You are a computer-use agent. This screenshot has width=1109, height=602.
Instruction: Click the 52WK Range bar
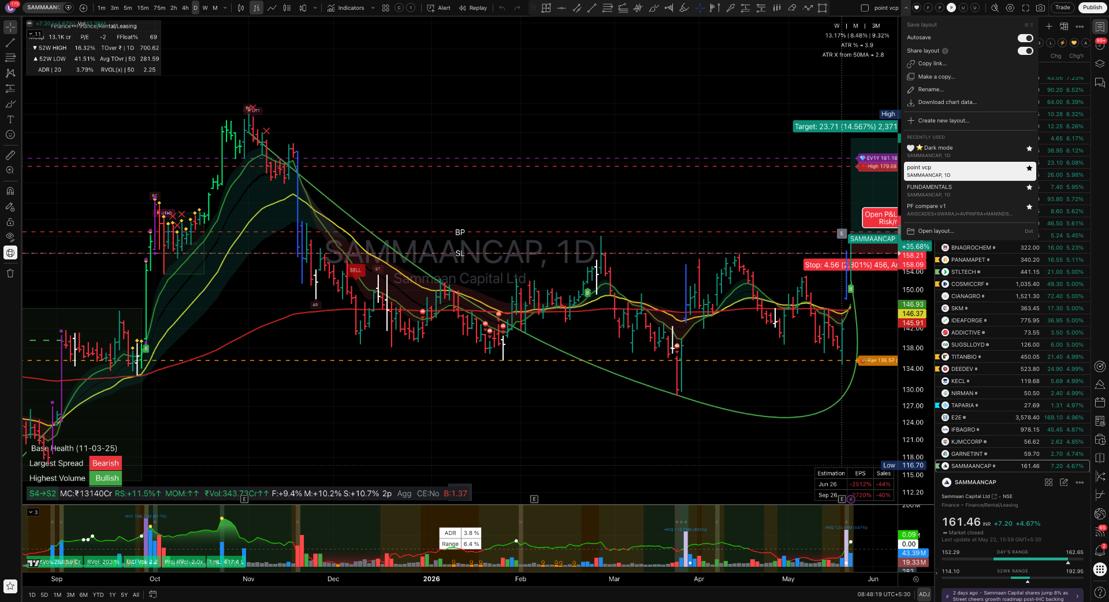pos(1012,578)
